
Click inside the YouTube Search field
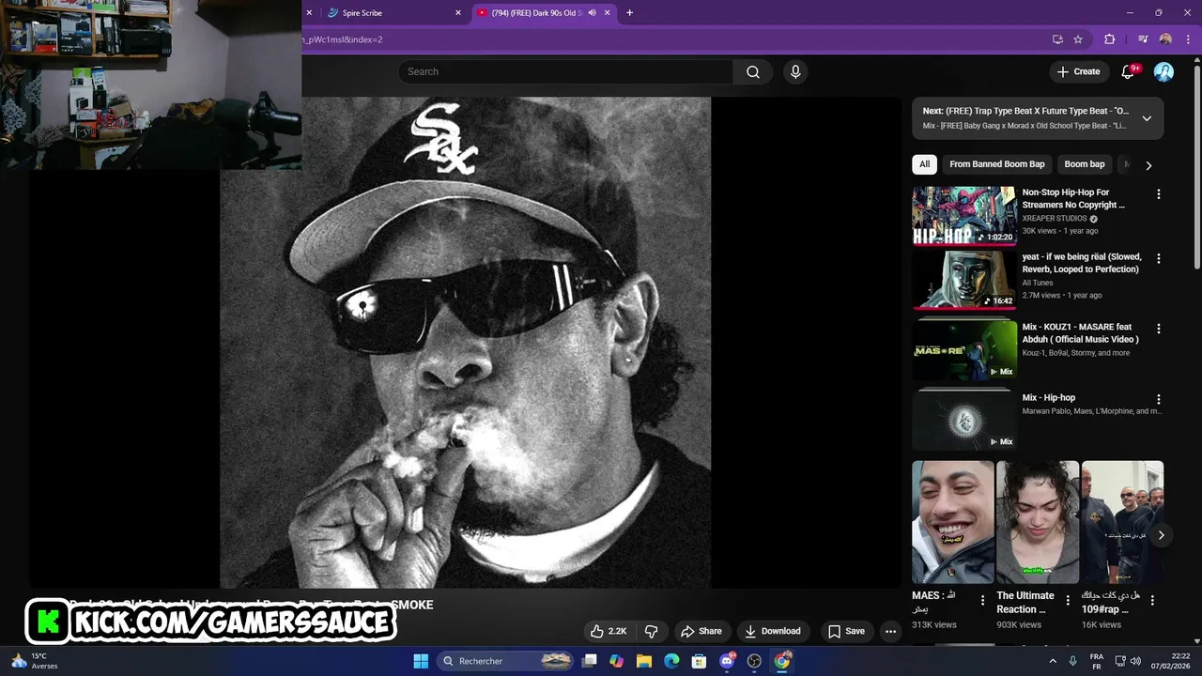[565, 72]
